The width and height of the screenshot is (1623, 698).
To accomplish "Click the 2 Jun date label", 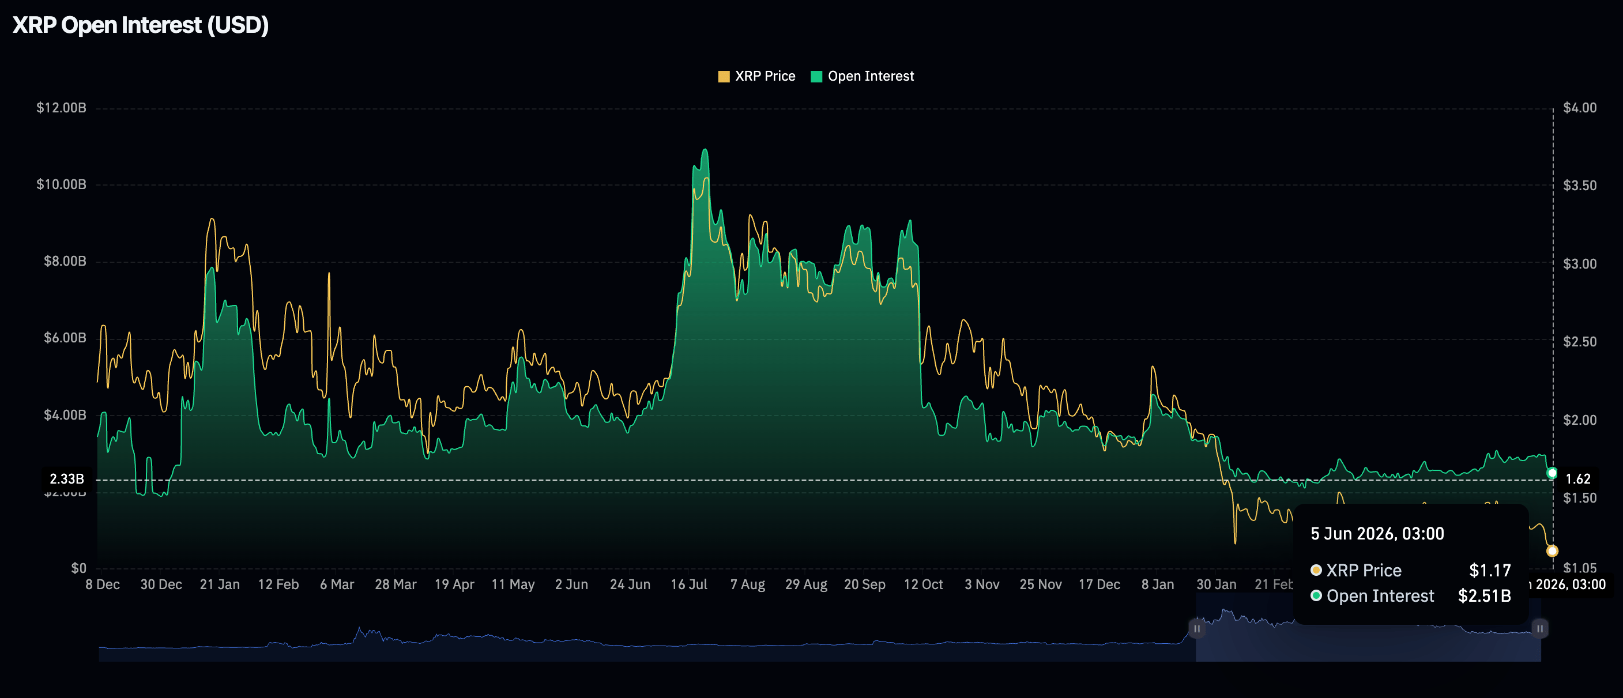I will [571, 584].
